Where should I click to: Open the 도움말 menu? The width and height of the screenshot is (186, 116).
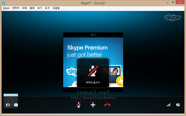pos(56,8)
